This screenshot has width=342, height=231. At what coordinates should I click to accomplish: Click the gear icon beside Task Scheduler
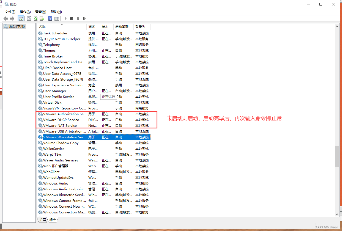40,33
